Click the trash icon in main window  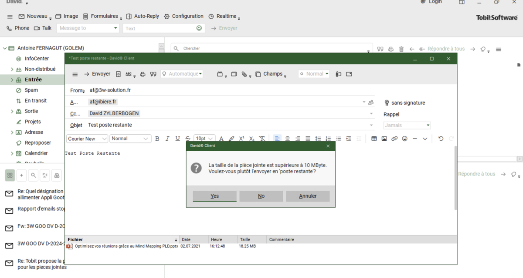(401, 49)
